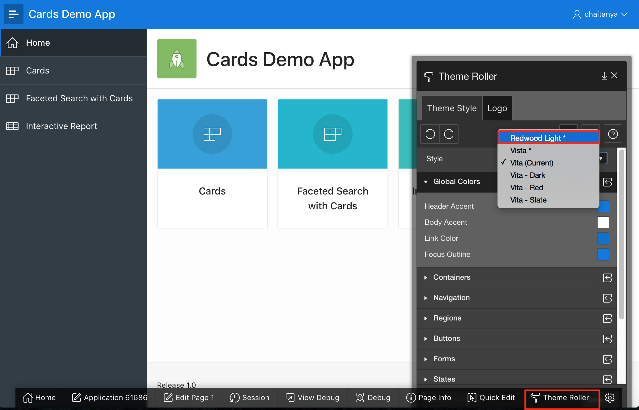Collapse the Global Colors section
This screenshot has height=410, width=639.
pos(457,182)
